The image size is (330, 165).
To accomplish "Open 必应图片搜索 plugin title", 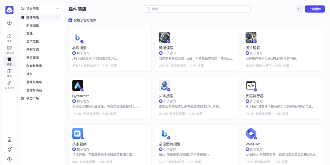I will (170, 144).
